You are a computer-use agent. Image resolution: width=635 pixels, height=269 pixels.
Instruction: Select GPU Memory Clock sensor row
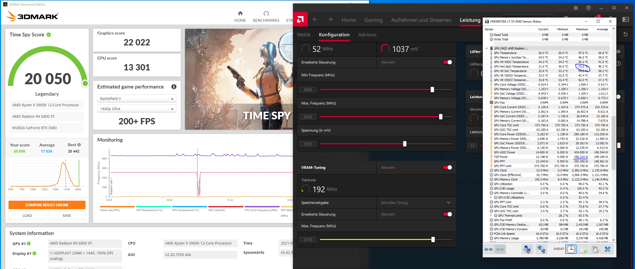547,179
